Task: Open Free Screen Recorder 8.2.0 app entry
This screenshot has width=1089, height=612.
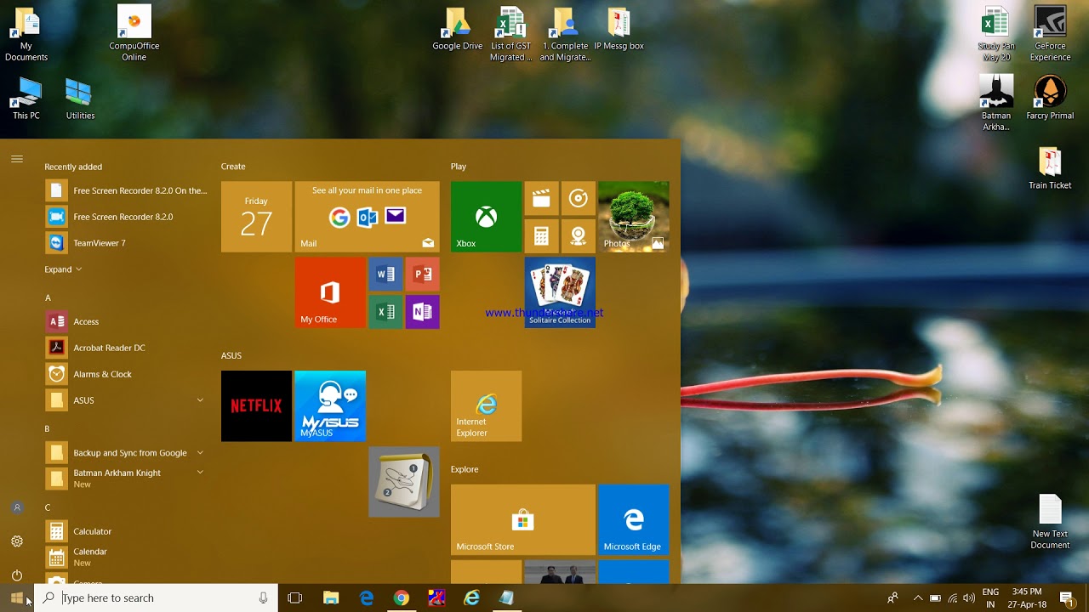Action: pos(126,217)
